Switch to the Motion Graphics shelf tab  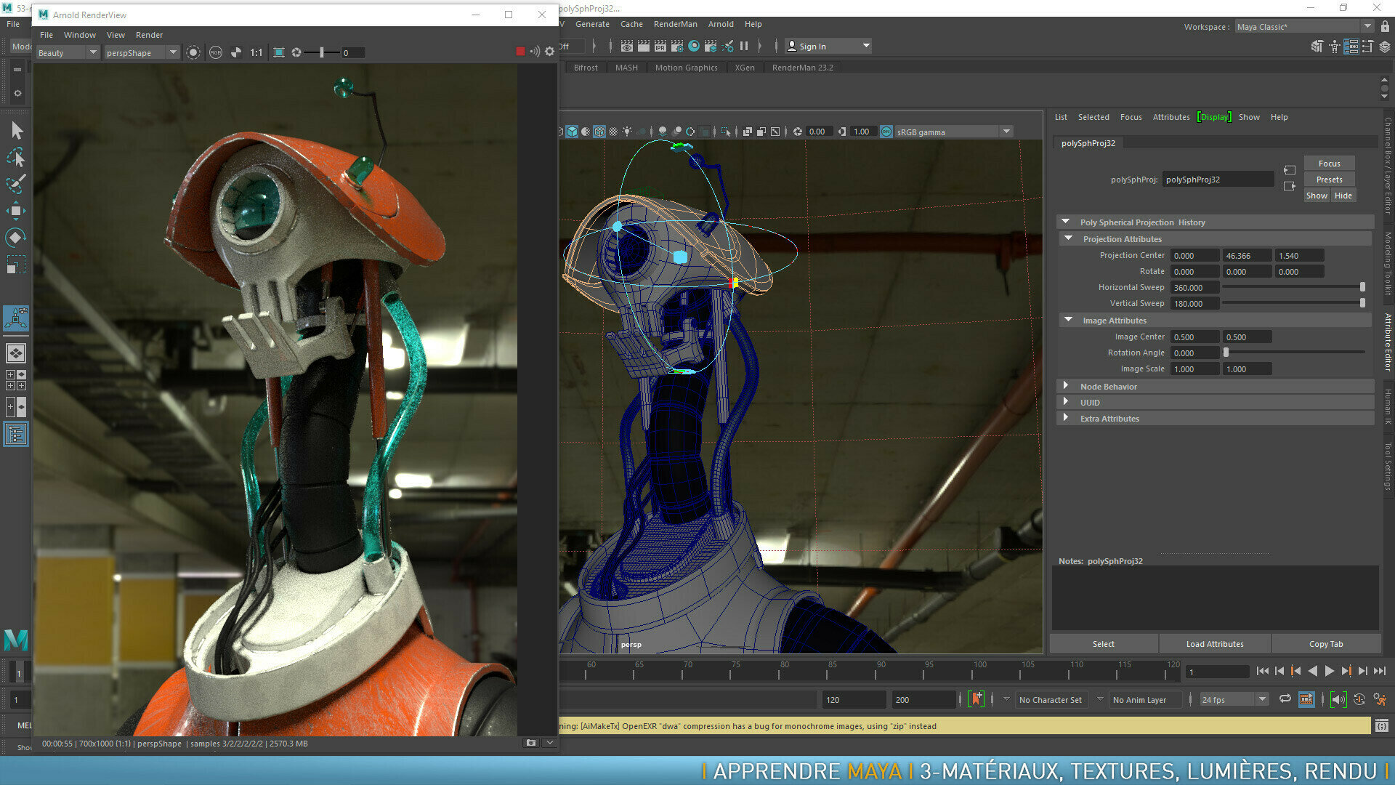685,68
